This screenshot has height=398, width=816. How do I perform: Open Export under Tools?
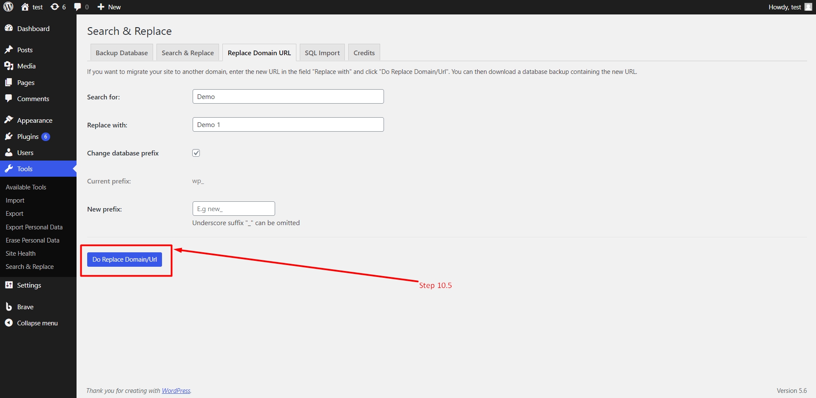(x=14, y=213)
